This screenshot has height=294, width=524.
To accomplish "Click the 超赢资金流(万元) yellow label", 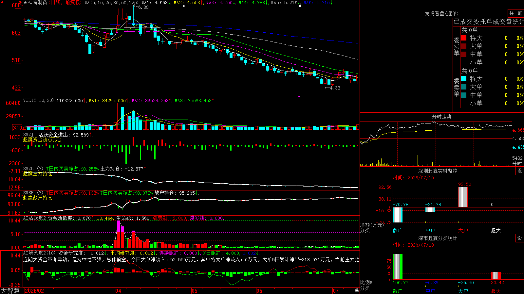I will [x=42, y=139].
